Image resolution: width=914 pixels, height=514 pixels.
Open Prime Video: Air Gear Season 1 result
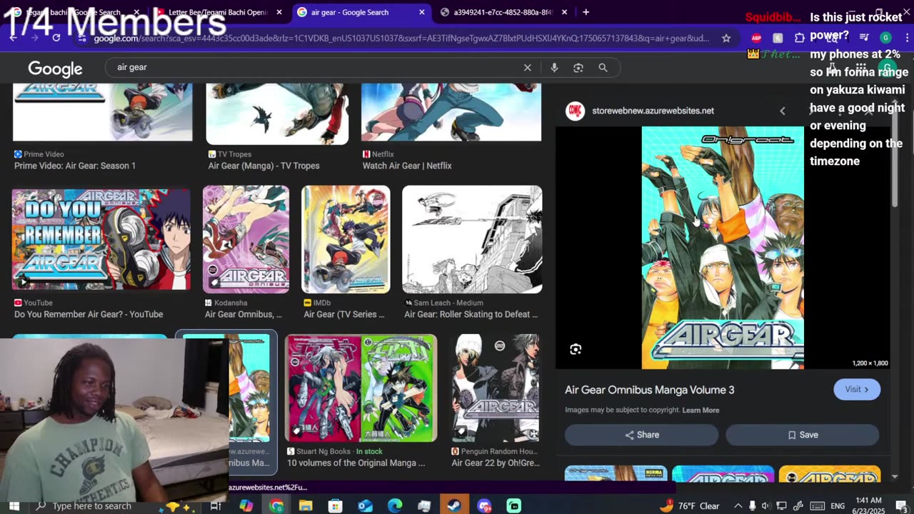(75, 166)
